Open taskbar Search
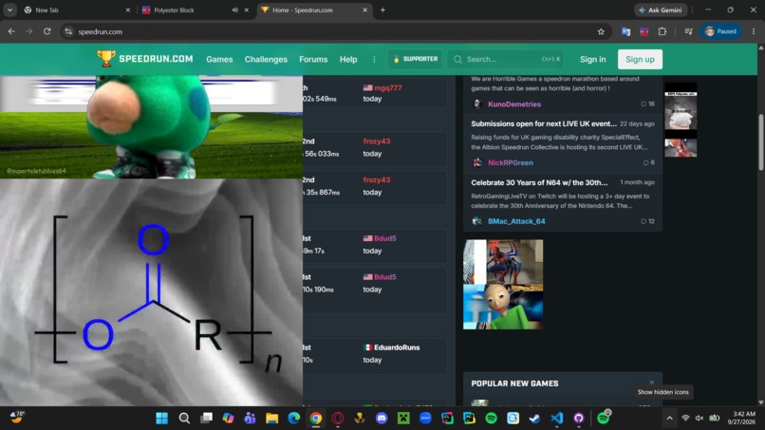 pyautogui.click(x=184, y=419)
